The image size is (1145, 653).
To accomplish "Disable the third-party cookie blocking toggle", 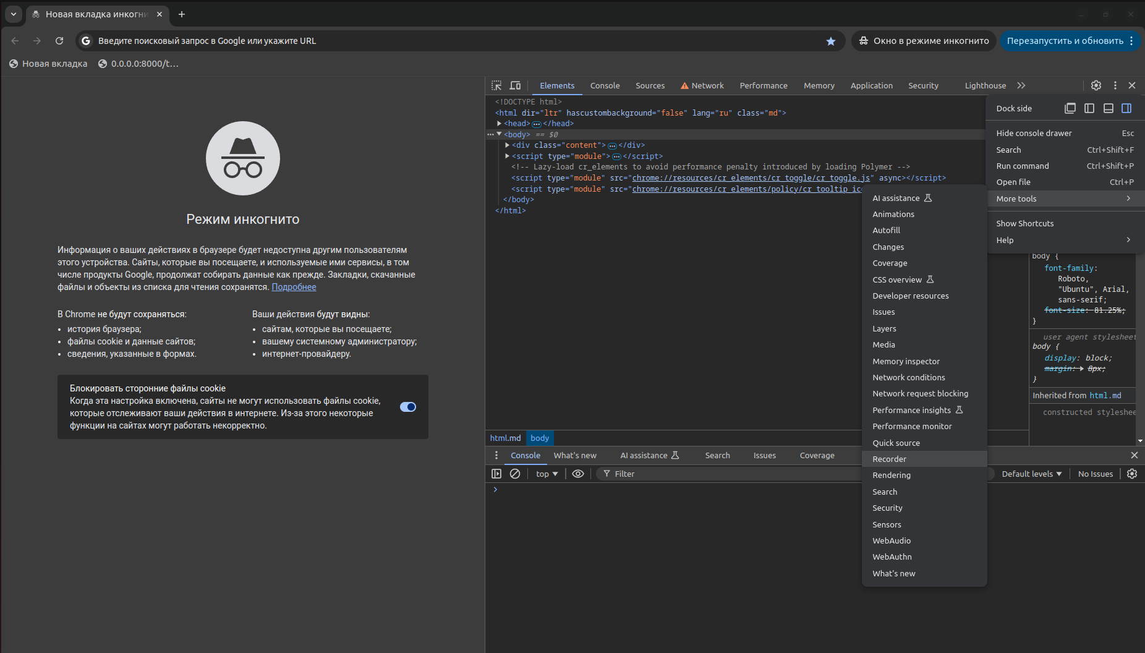I will pos(408,407).
